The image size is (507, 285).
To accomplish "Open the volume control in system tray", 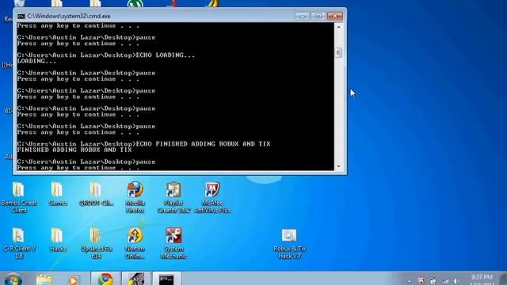I will [456, 282].
